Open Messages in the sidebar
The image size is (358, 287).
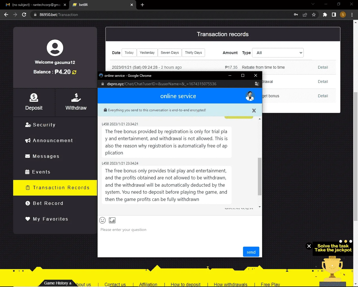coord(42,156)
